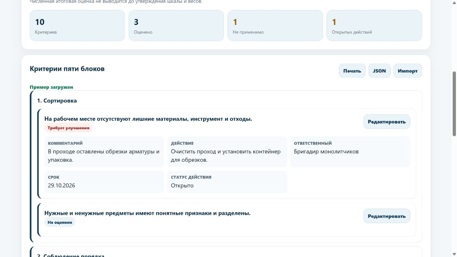Viewport: 457px width, 257px height.
Task: Click the '2. Соблюдение порядка' block title
Action: 71,255
